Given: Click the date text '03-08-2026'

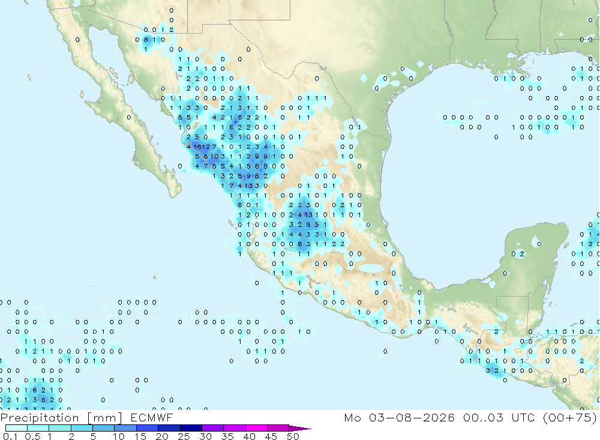Looking at the screenshot, I should coord(412,417).
